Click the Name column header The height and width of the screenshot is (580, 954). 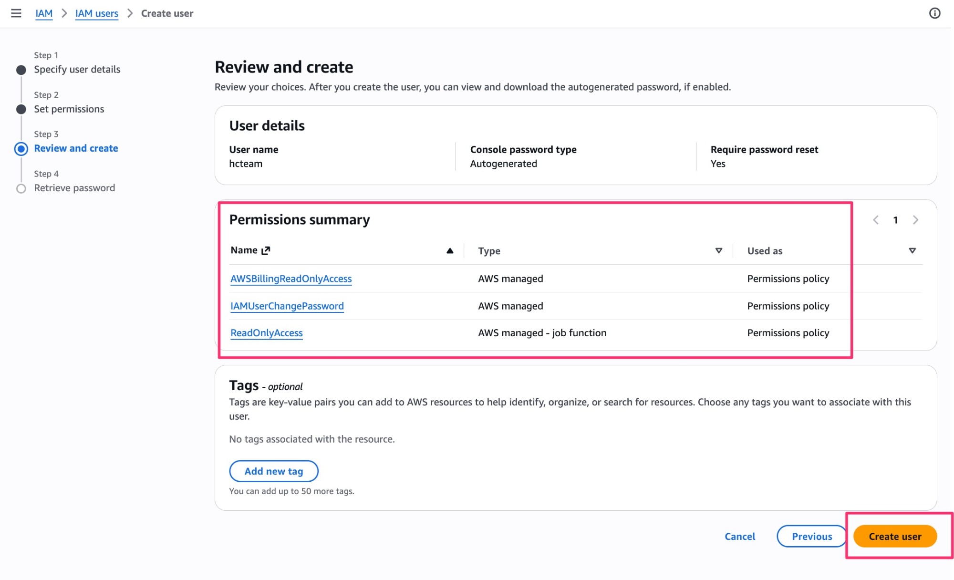tap(244, 250)
